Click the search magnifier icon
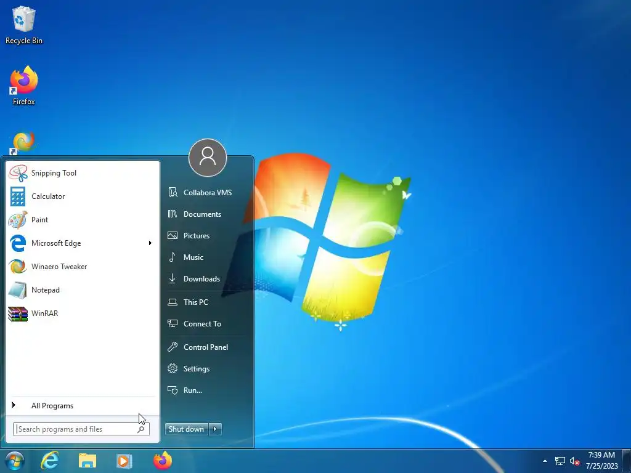The image size is (631, 473). 141,429
